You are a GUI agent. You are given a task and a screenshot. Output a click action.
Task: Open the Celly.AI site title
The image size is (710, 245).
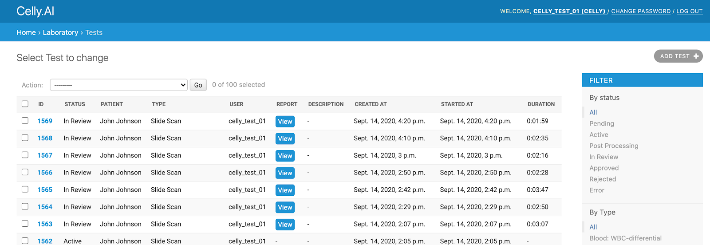35,11
